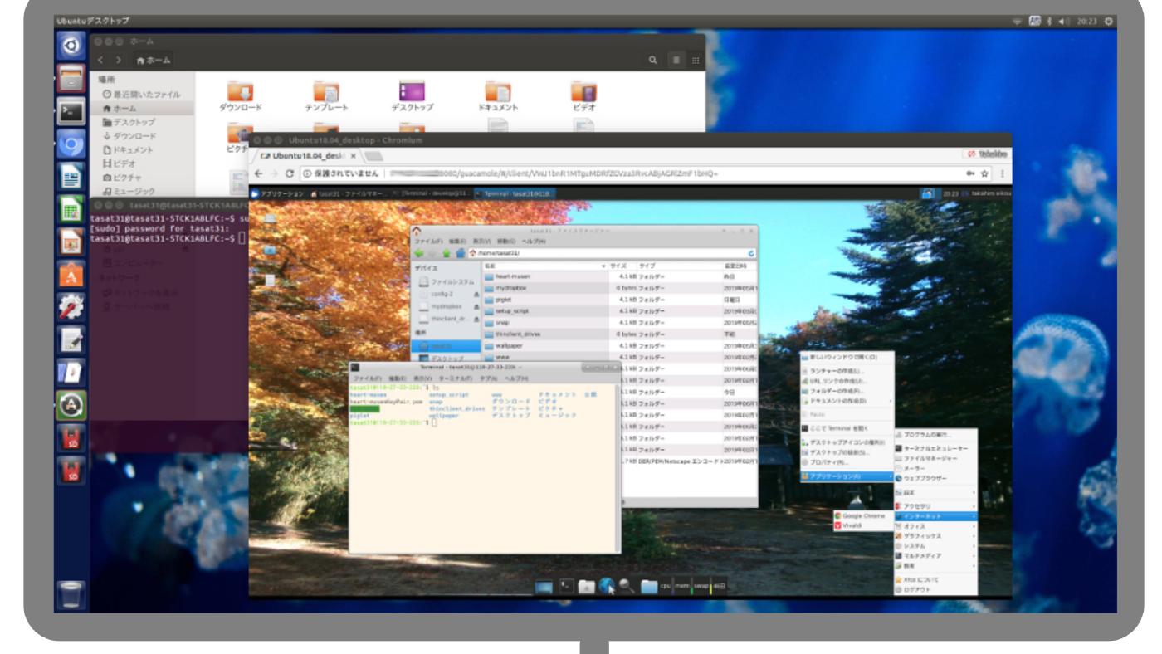Open the web browser globe in remote dock
The image size is (1162, 654).
(607, 587)
